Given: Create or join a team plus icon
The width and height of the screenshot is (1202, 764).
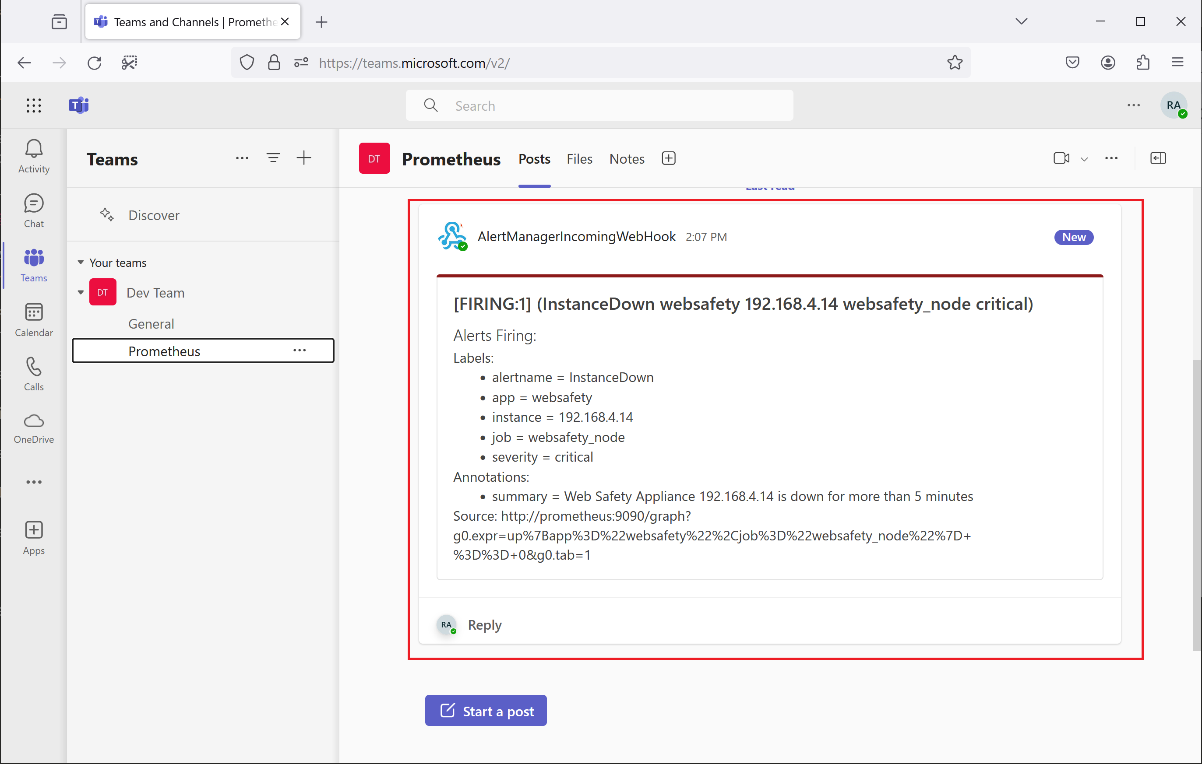Looking at the screenshot, I should pos(303,158).
